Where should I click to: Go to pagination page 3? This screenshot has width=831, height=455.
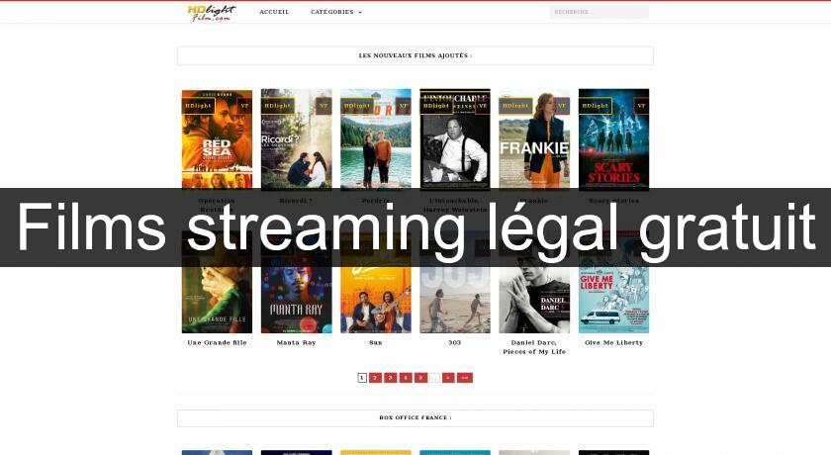click(x=391, y=378)
